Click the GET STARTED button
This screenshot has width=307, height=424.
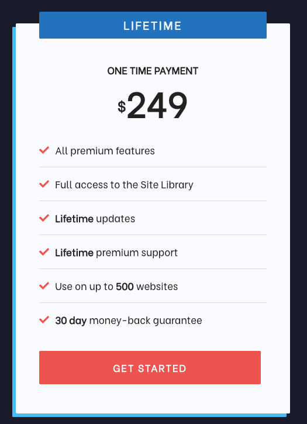(x=150, y=367)
